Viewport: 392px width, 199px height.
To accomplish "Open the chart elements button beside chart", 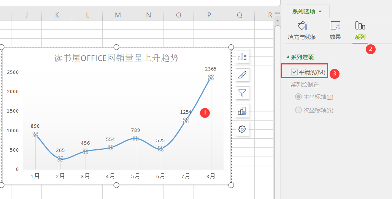I will (242, 57).
